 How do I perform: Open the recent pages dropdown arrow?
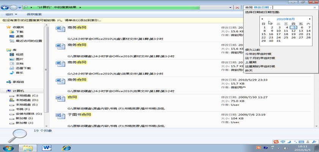tap(19, 7)
